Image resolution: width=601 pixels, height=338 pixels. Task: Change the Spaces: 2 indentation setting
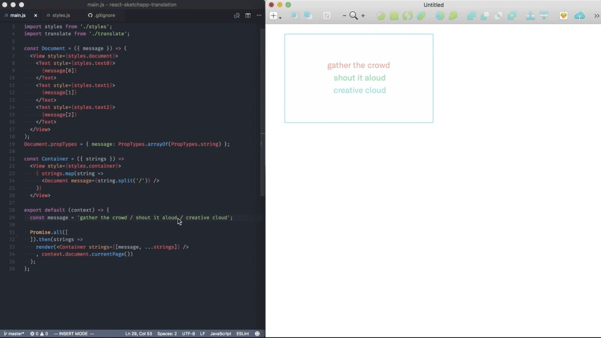[167, 334]
